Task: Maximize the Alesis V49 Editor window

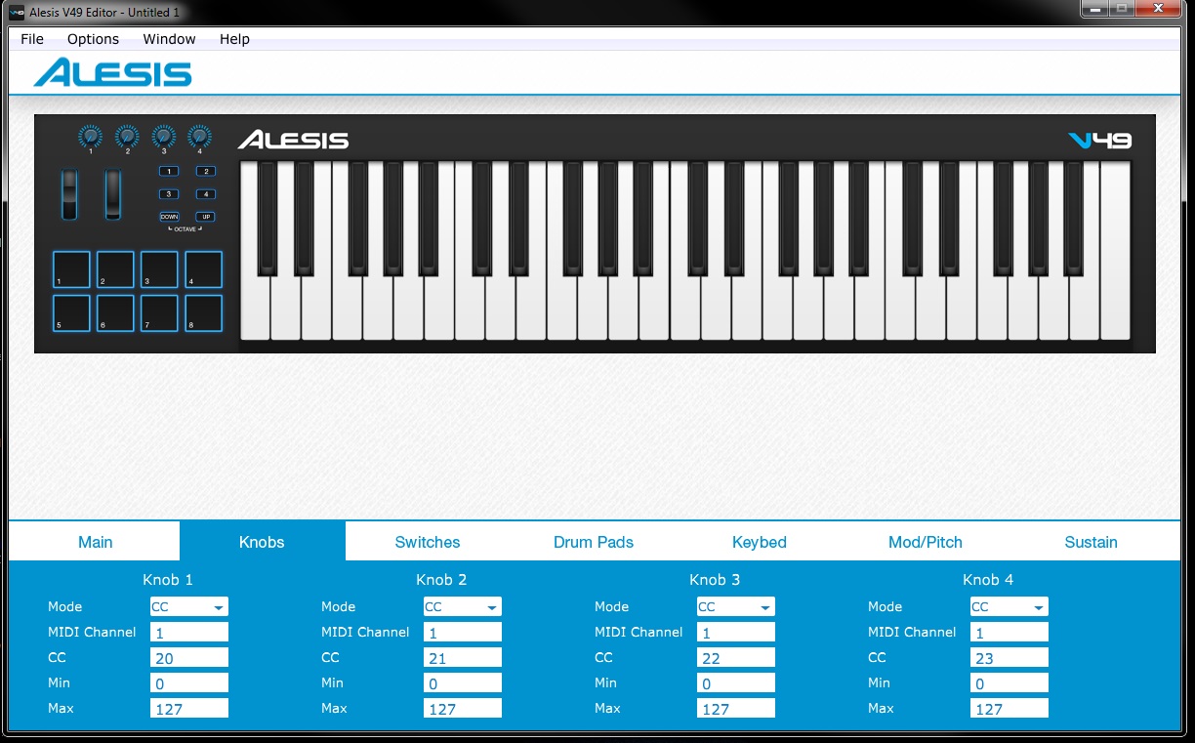Action: click(1121, 9)
